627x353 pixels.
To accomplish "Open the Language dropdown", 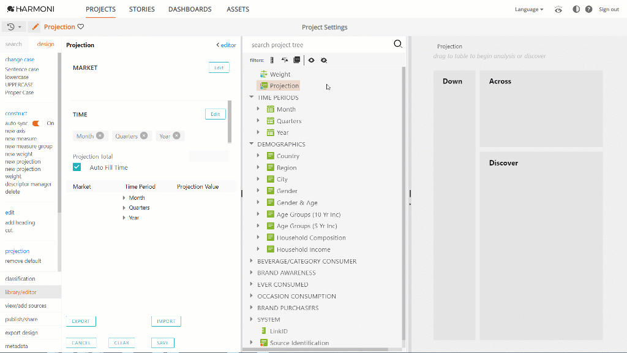I will pos(529,9).
